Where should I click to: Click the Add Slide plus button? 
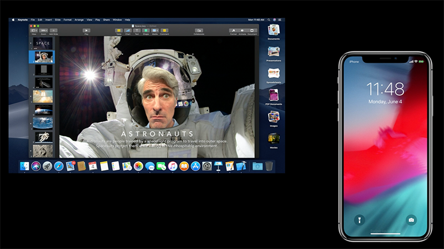[53, 31]
